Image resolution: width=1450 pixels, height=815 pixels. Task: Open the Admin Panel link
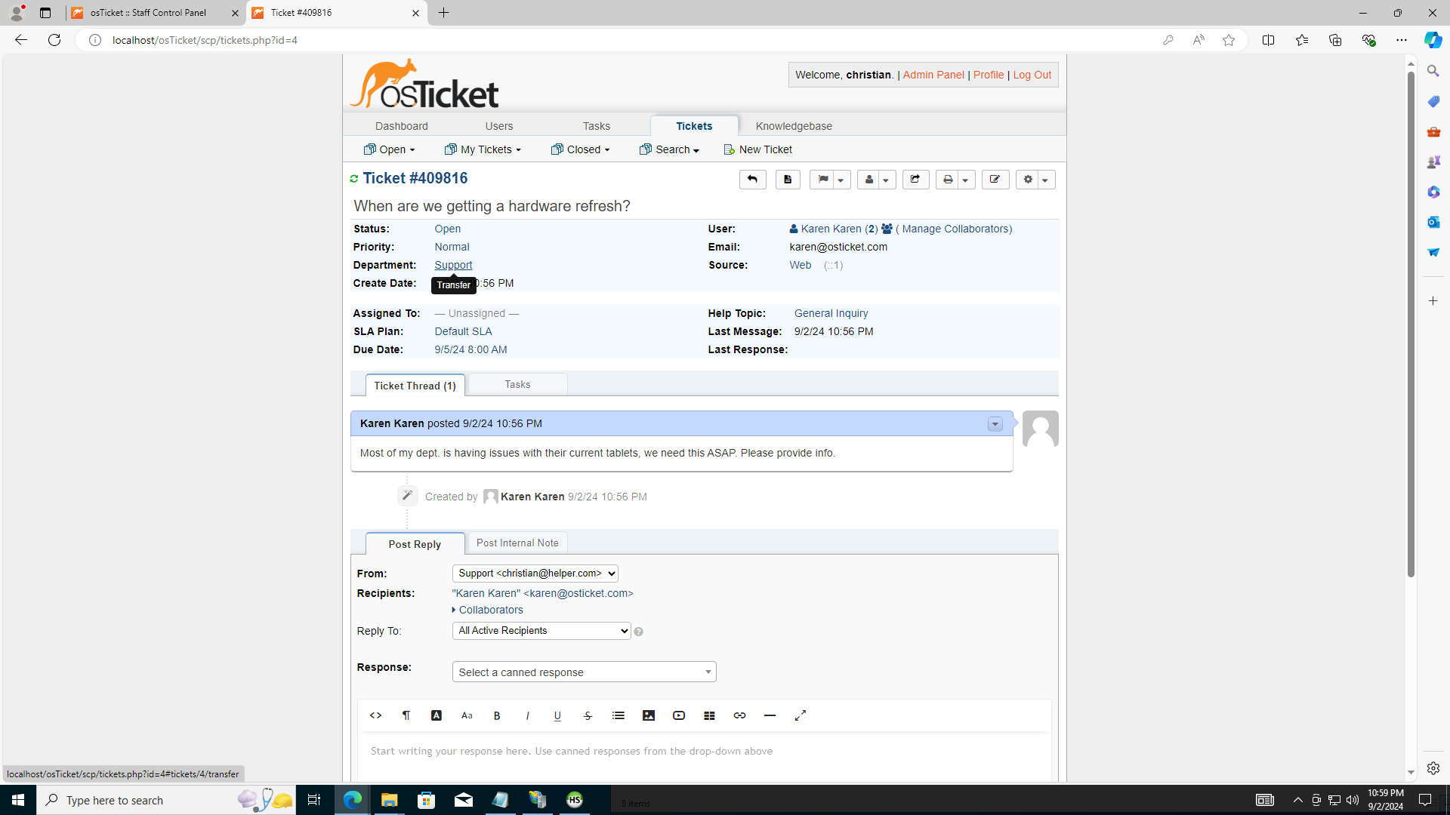(x=933, y=75)
